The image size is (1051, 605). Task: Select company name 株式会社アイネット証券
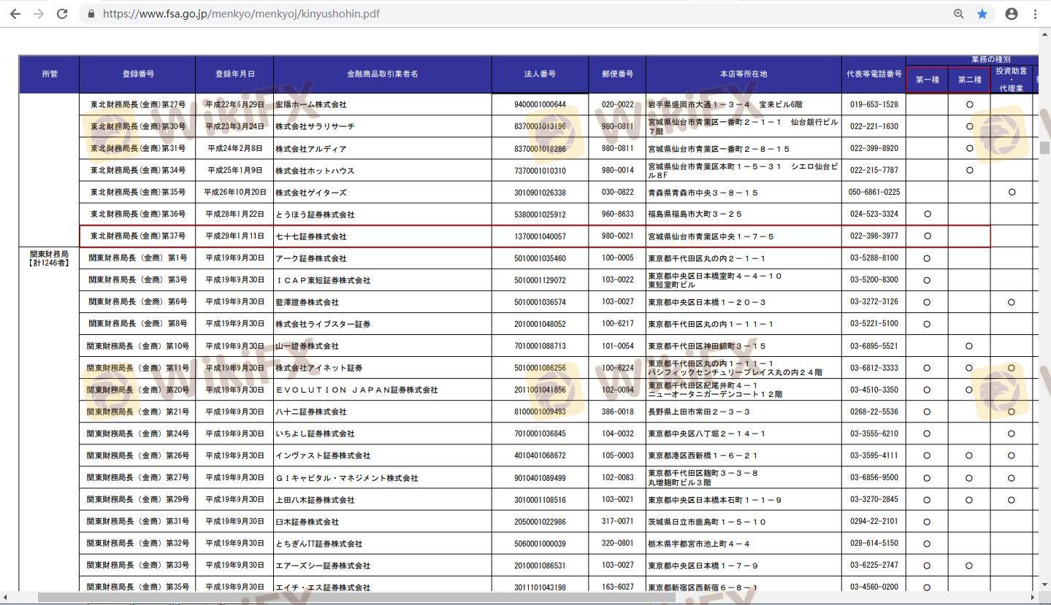click(x=319, y=368)
